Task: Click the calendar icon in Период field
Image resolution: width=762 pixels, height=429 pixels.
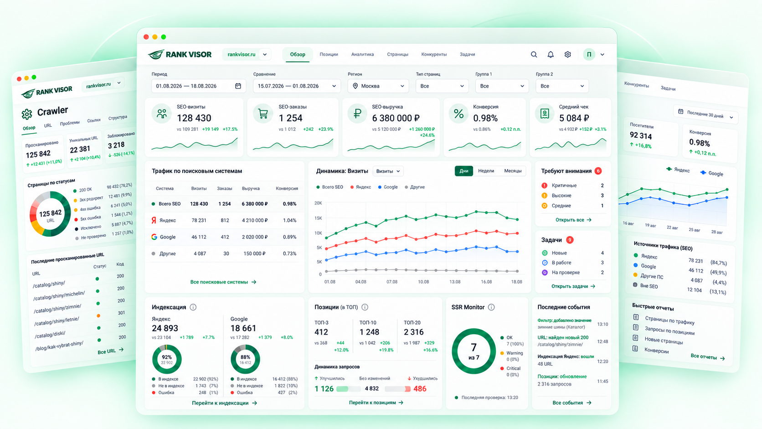Action: point(238,86)
